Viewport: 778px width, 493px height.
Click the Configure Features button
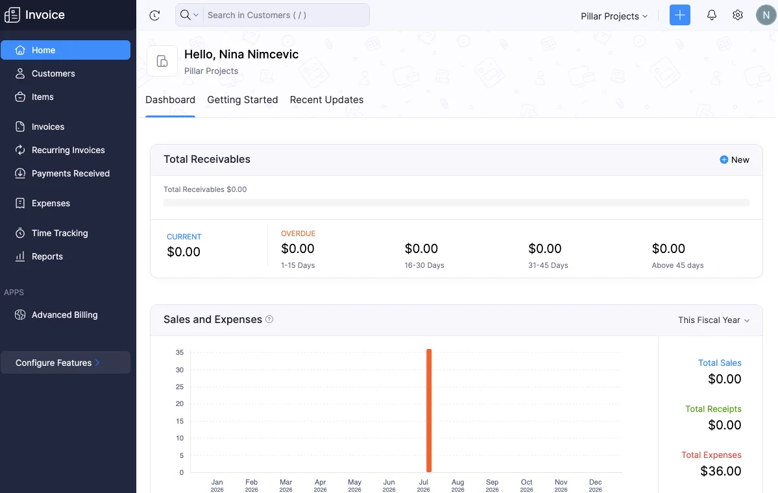coord(66,363)
